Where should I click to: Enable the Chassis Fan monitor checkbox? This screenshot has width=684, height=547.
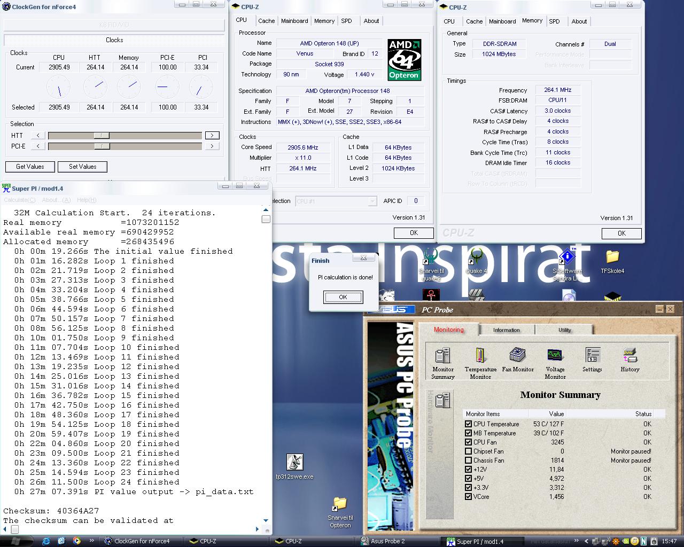[x=469, y=460]
